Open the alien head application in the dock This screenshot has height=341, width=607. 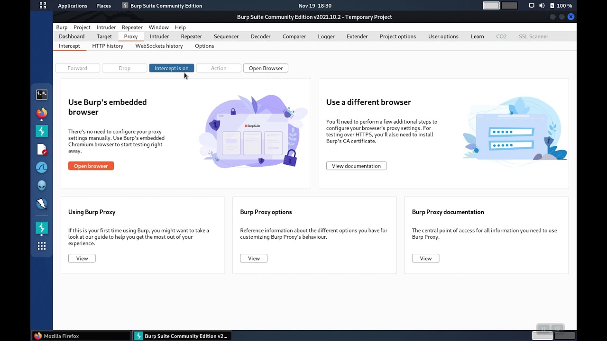42,186
